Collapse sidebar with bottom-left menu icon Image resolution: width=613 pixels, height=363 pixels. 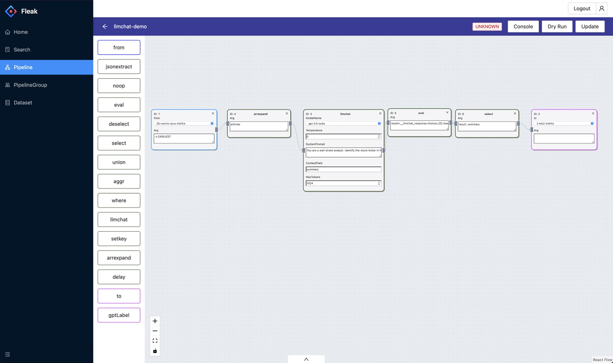(x=7, y=354)
